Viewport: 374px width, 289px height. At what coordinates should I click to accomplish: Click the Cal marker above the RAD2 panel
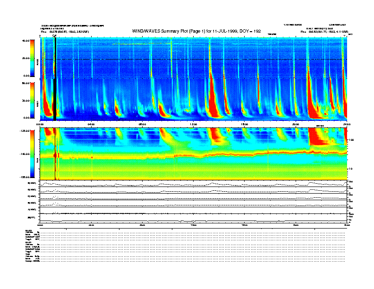click(x=54, y=35)
